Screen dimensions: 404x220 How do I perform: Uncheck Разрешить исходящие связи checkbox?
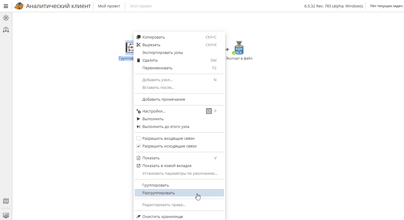coord(138,146)
